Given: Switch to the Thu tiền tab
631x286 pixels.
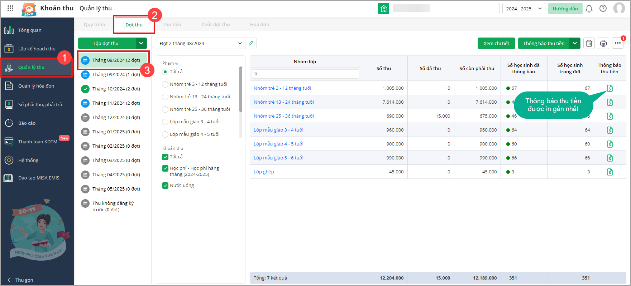Looking at the screenshot, I should pos(172,25).
